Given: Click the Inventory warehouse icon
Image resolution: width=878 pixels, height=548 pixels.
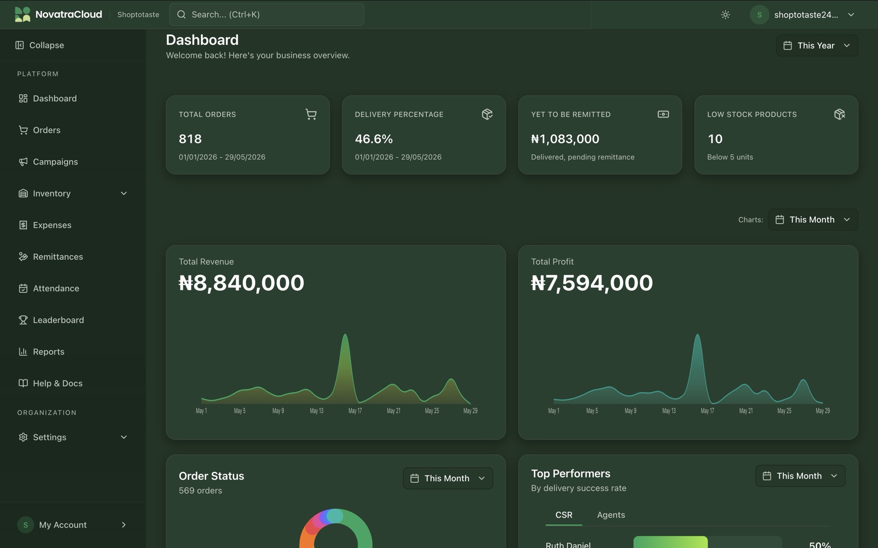Looking at the screenshot, I should [x=23, y=194].
